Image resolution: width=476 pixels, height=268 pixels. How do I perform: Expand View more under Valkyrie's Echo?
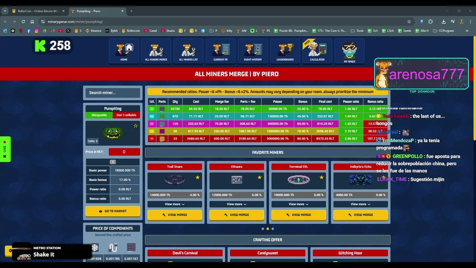click(x=360, y=204)
